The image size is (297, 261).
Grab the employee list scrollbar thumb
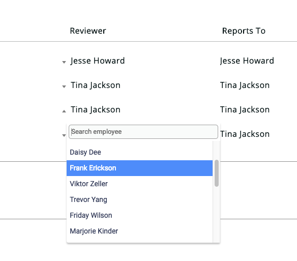pos(217,173)
